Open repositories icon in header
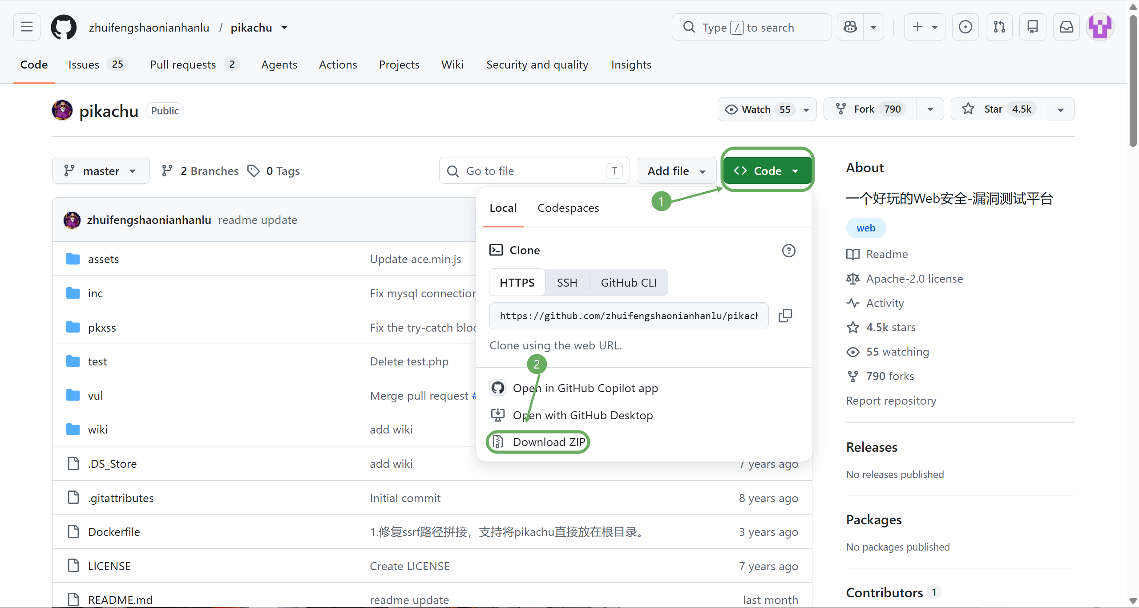 (x=1033, y=27)
